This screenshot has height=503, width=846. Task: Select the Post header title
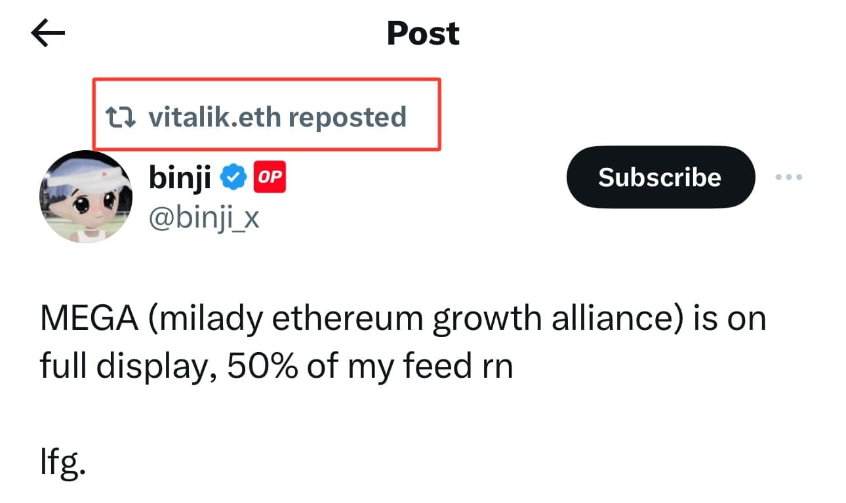[422, 33]
